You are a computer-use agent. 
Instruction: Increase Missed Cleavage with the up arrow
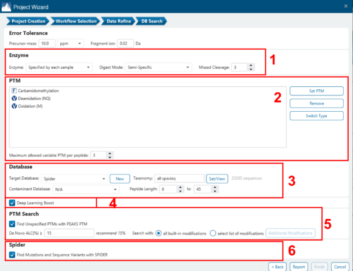point(251,66)
